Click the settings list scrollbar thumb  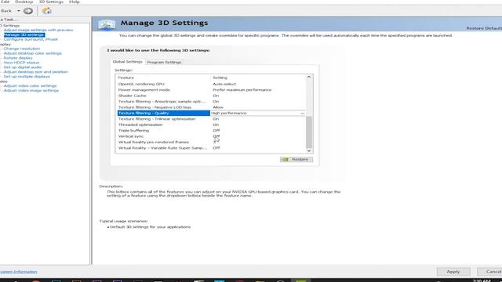tap(309, 132)
